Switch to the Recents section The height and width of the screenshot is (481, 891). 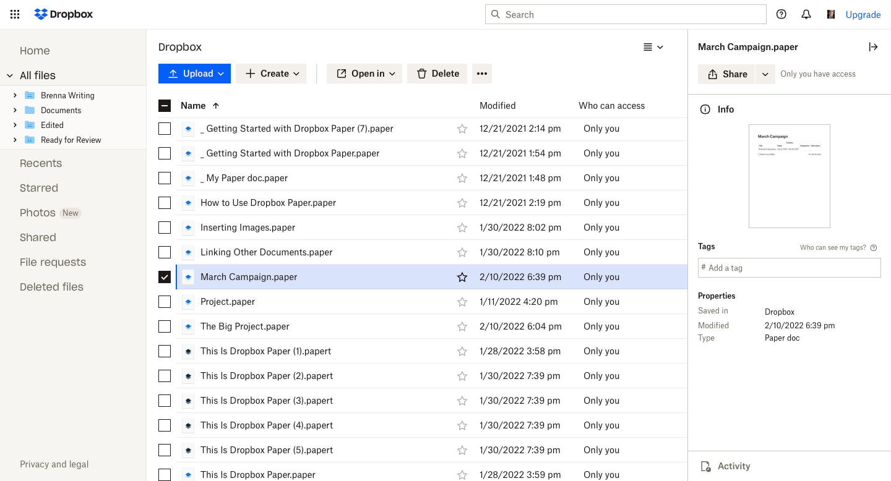41,163
